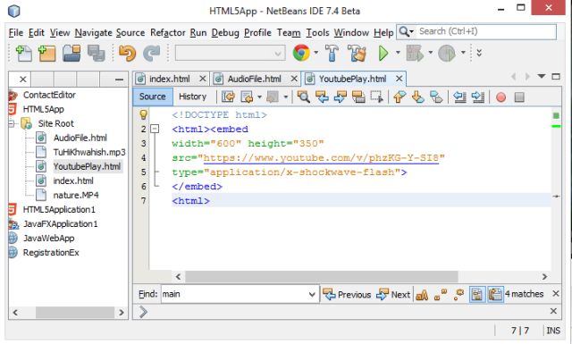Click Shift Line Right icon
This screenshot has width=572, height=344.
pos(477,96)
